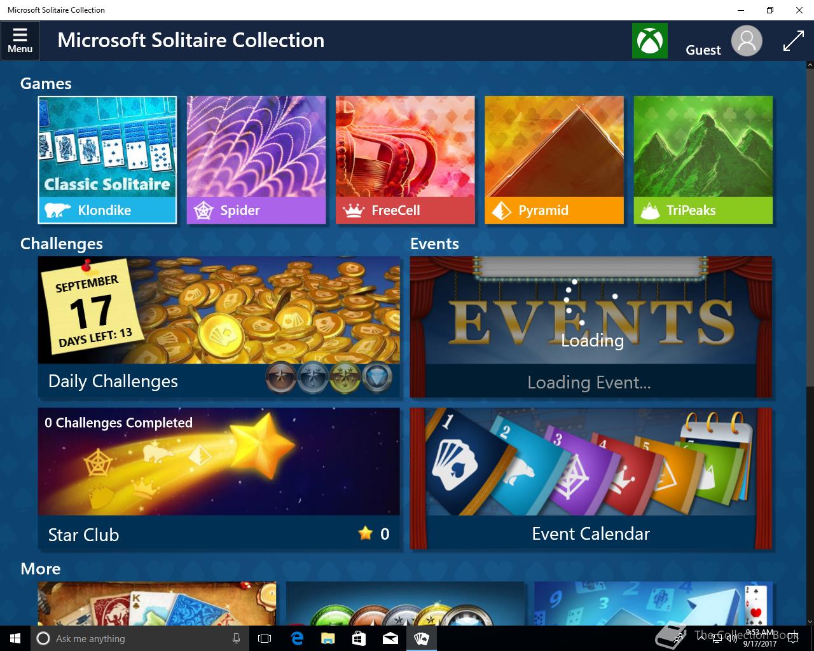Launch the TriPeaks game tile
Viewport: 814px width, 651px height.
pos(703,160)
